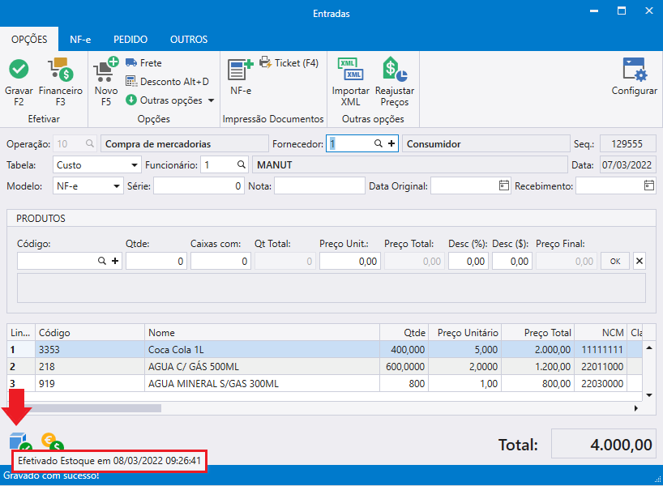This screenshot has width=663, height=486.
Task: Click the Gravar F2 green checkmark icon
Action: click(19, 69)
